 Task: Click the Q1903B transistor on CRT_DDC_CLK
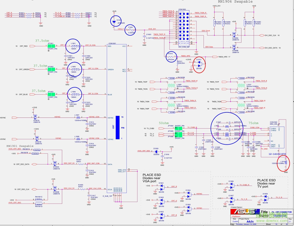pyautogui.click(x=55, y=188)
